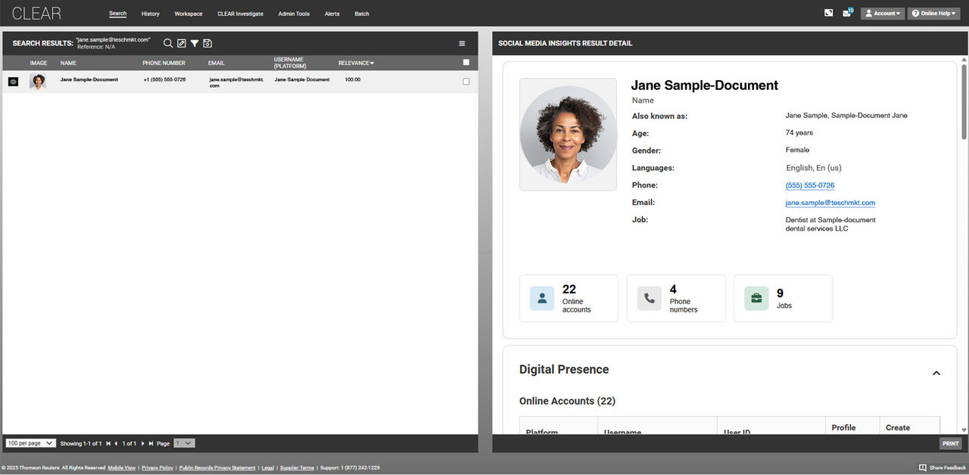Screen dimensions: 969x475
Task: Collapse the Digital Presence section
Action: pyautogui.click(x=936, y=373)
